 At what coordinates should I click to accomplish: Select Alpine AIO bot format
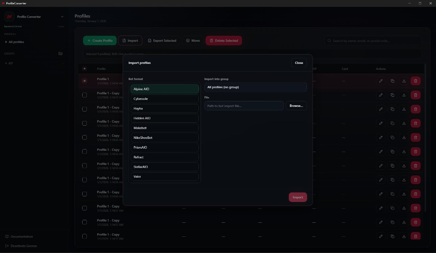pyautogui.click(x=165, y=89)
